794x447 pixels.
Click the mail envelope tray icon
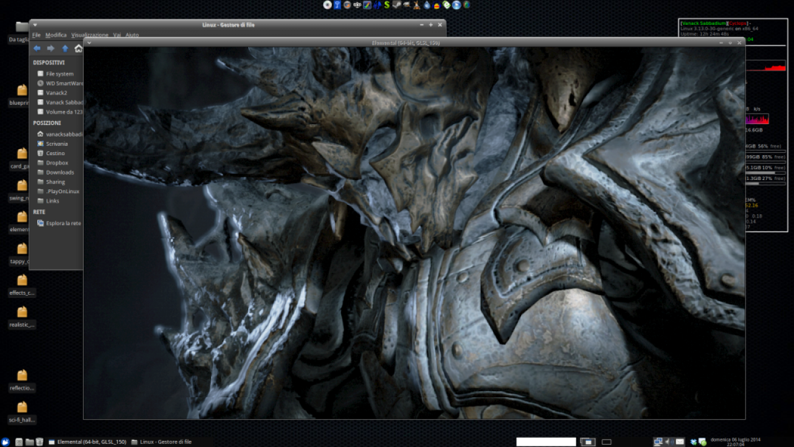click(680, 442)
